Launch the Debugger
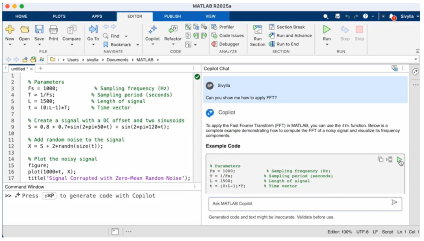The image size is (424, 241). [x=225, y=44]
